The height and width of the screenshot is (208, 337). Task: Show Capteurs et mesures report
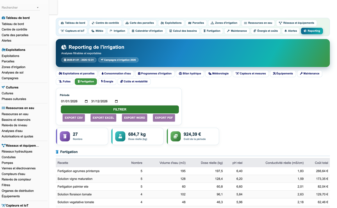[x=251, y=73]
